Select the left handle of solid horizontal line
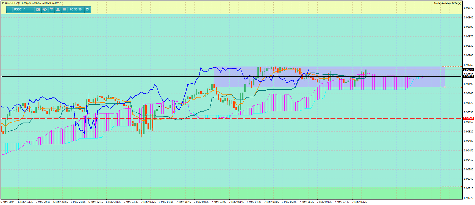Viewport: 475px width, 205px height. (1, 76)
